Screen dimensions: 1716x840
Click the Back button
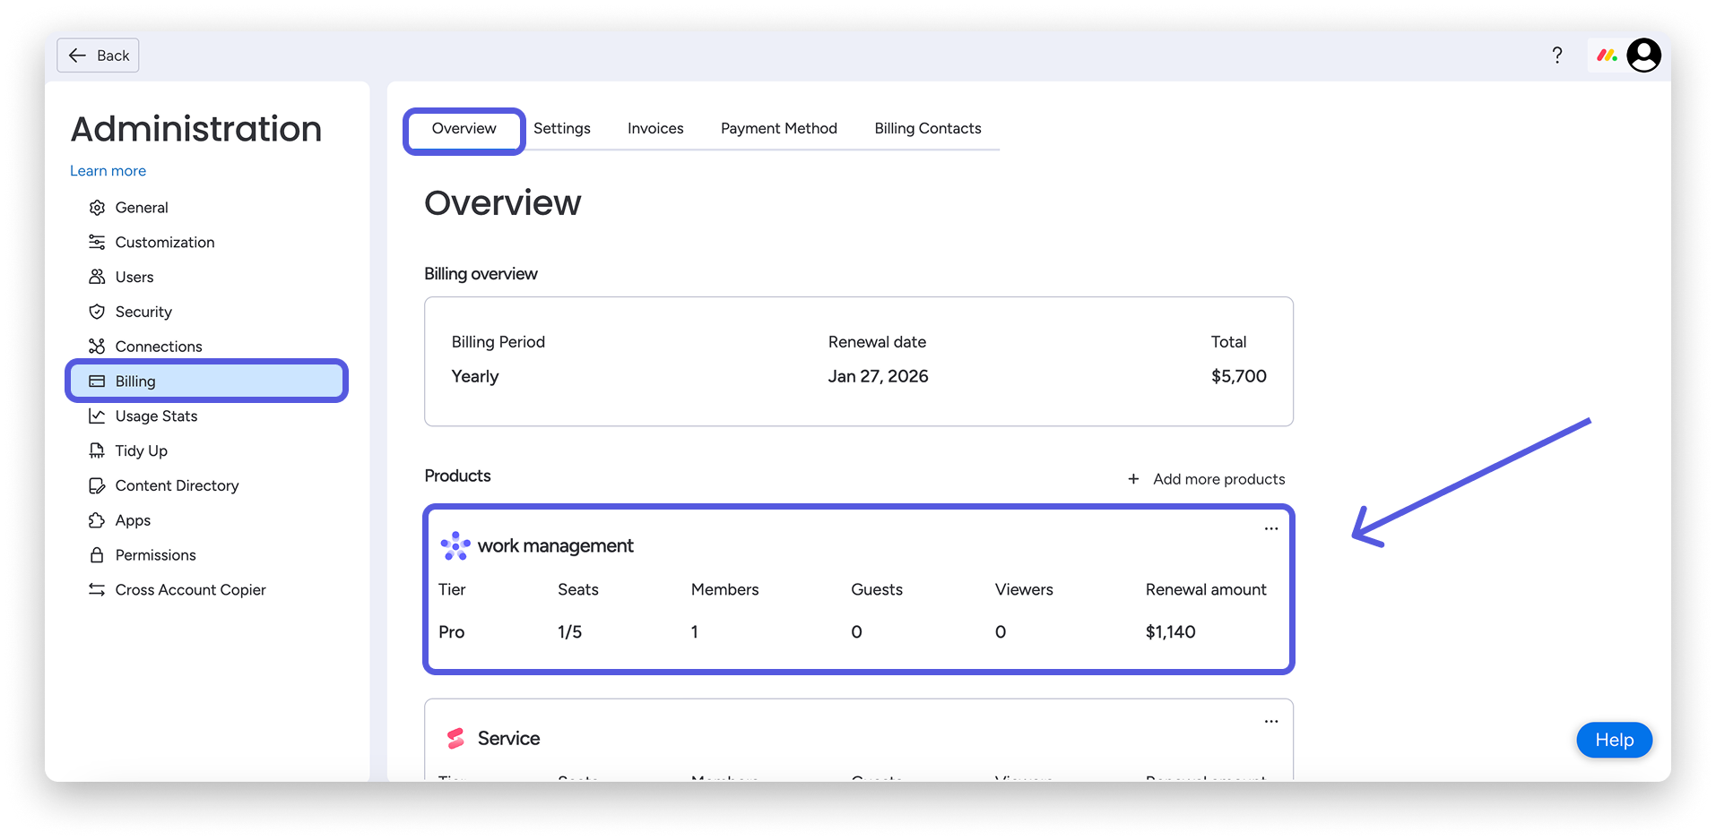(98, 56)
